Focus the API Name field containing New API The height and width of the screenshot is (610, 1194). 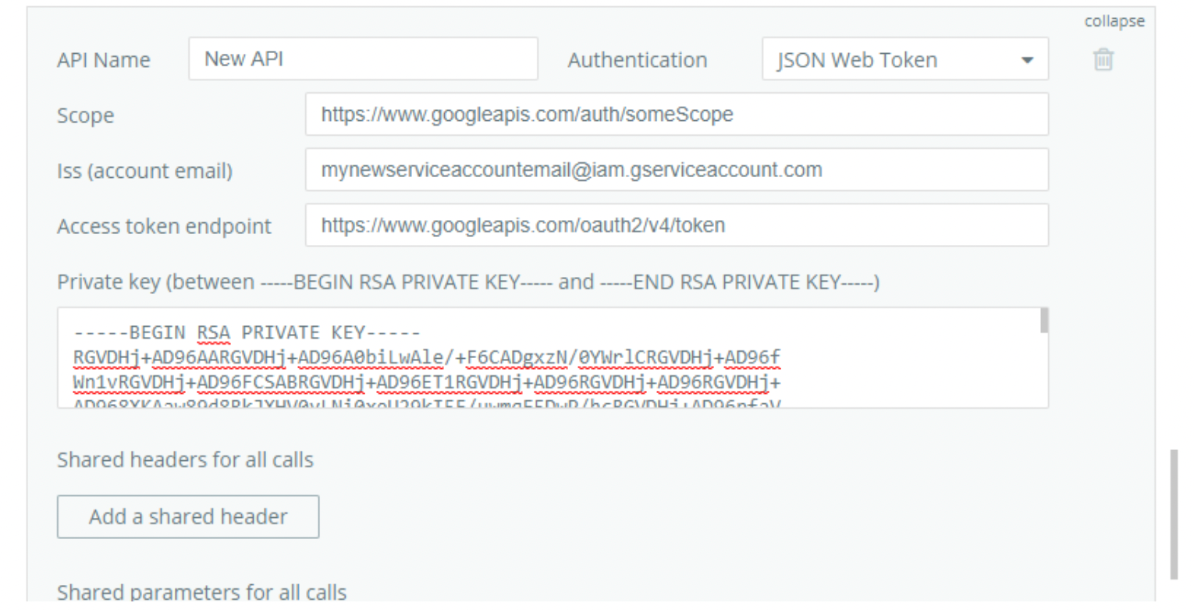pyautogui.click(x=363, y=59)
